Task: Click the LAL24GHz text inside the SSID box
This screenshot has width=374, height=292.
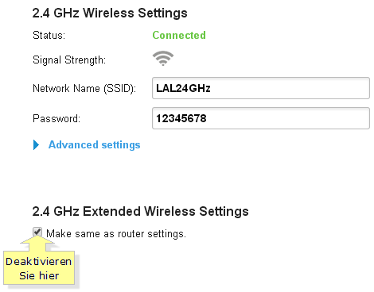Action: (183, 88)
